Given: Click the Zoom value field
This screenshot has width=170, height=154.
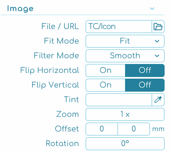Looking at the screenshot, I should click(x=125, y=114).
